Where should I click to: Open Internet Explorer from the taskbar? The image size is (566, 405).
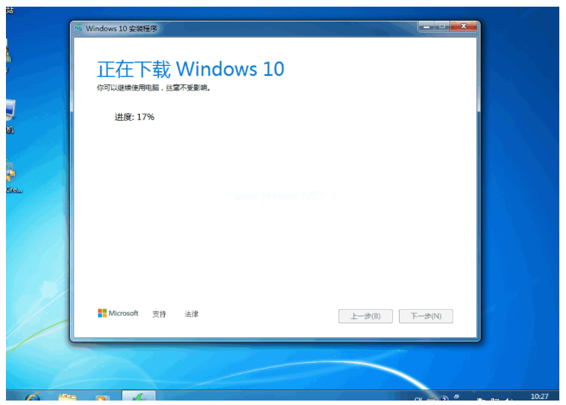point(33,398)
